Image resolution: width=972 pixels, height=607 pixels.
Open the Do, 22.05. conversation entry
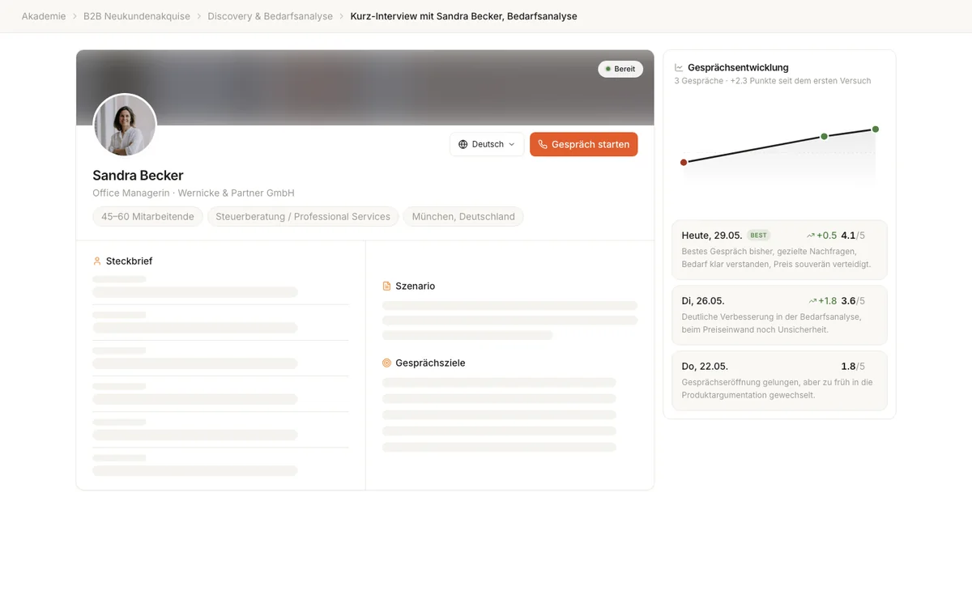click(x=779, y=380)
